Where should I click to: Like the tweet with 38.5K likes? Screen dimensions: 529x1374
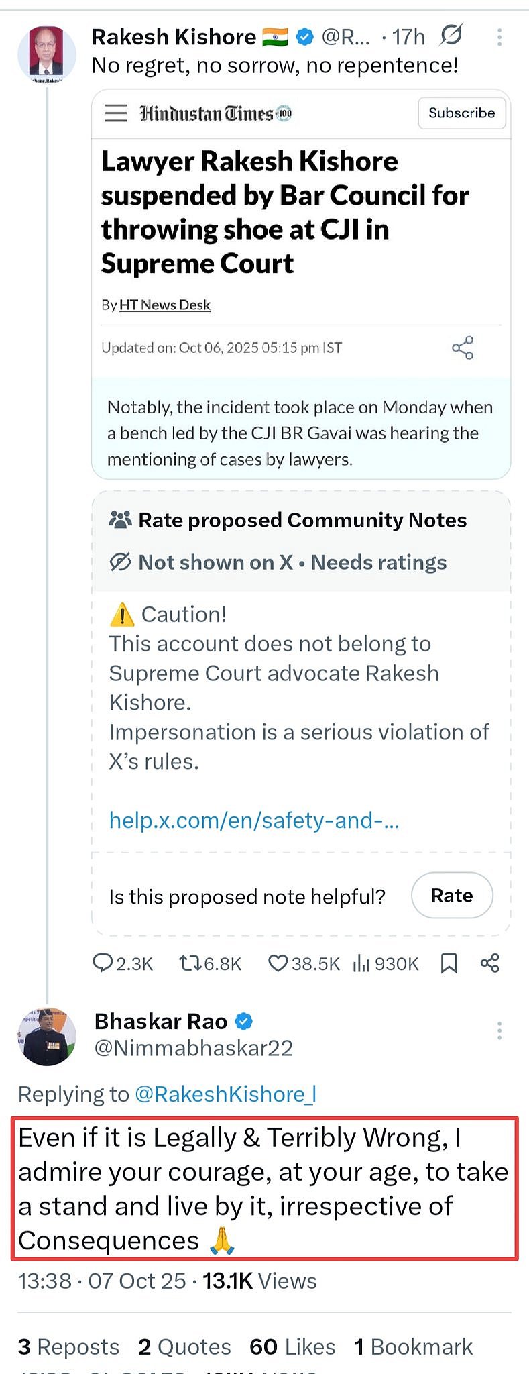pos(304,963)
